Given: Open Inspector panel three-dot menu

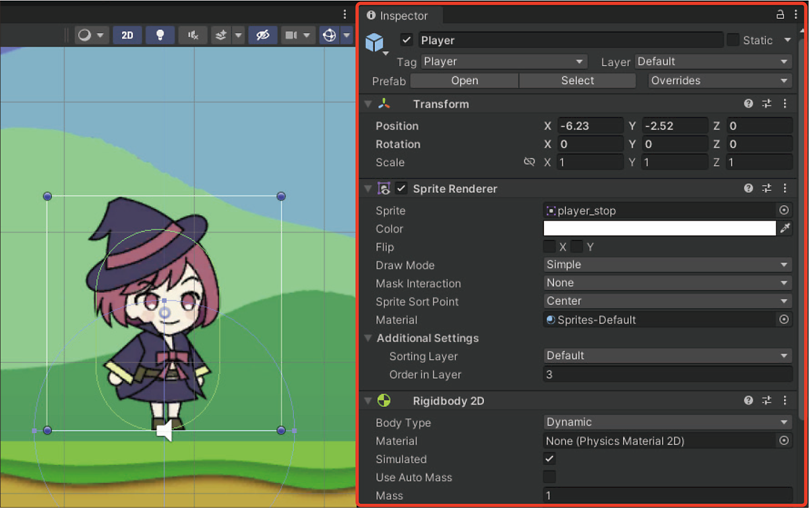Looking at the screenshot, I should pos(796,15).
